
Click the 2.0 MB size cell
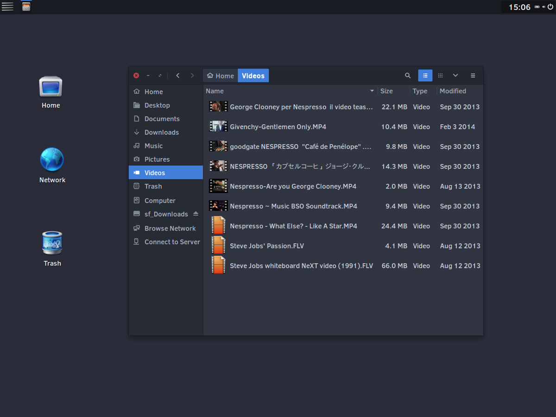click(x=397, y=186)
